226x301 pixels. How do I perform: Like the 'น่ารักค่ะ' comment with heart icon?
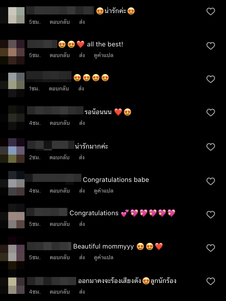[x=211, y=11]
